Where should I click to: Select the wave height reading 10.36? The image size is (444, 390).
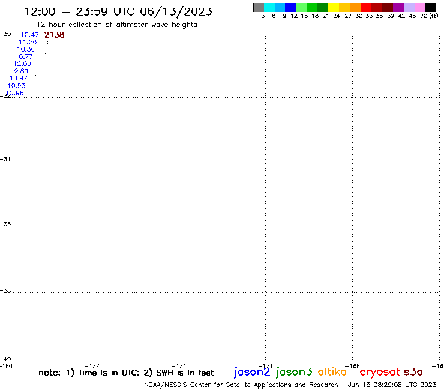26,49
